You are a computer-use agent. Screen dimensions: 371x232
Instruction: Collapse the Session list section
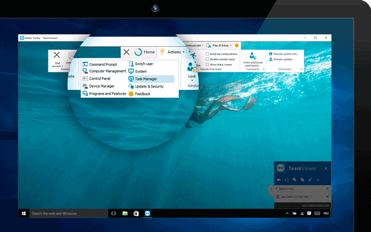(x=276, y=189)
